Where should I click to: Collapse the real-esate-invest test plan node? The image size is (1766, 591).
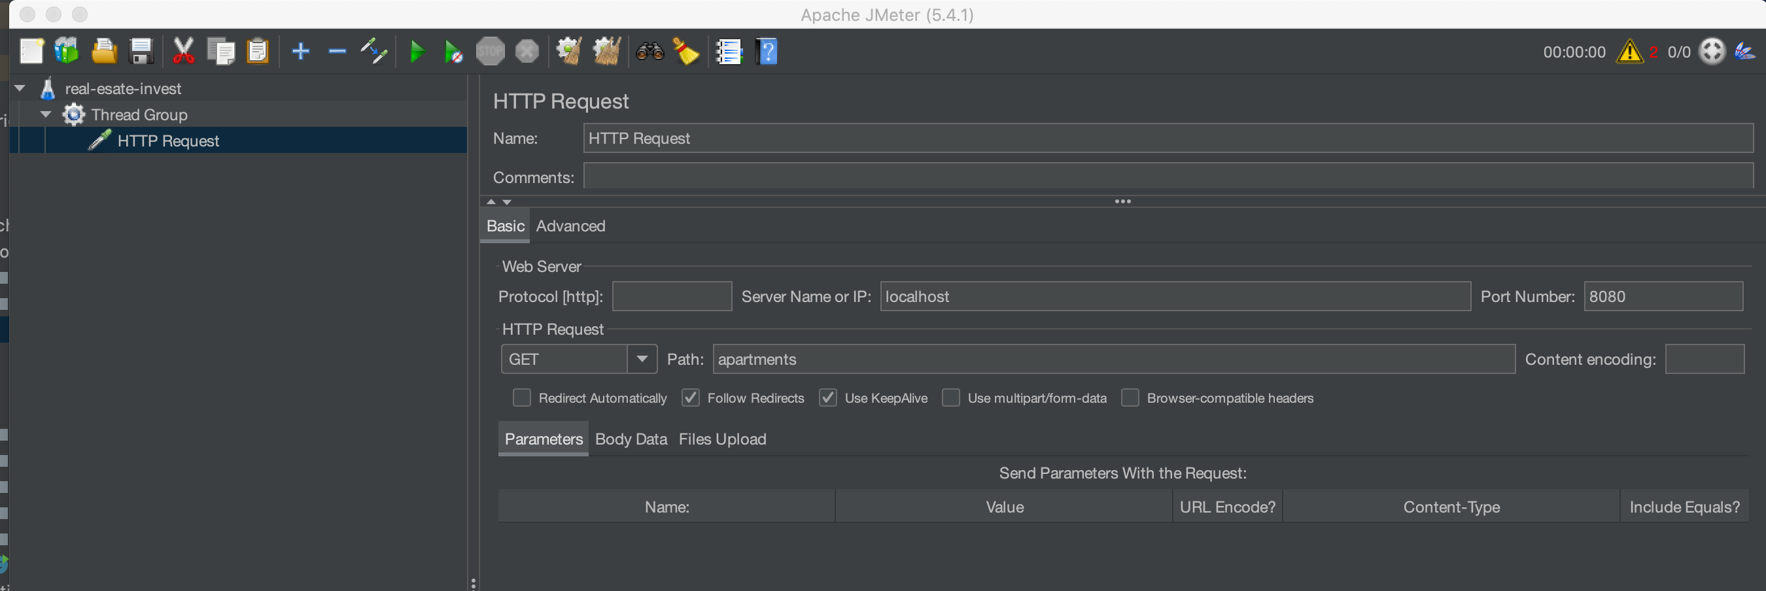(20, 88)
